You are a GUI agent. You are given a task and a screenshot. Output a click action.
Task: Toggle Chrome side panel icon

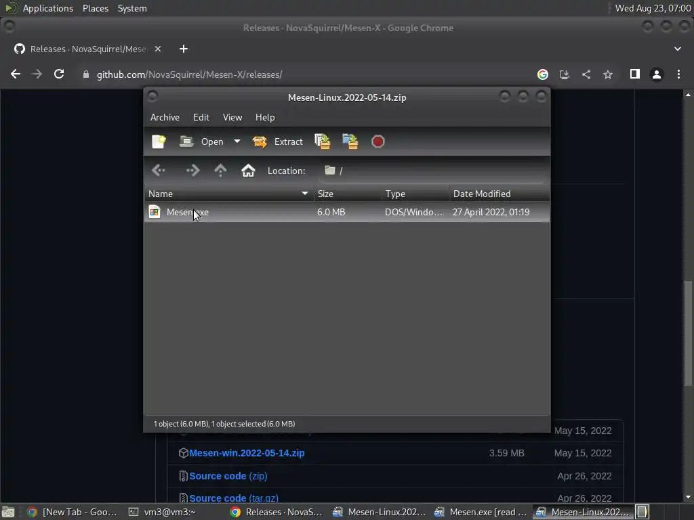[x=634, y=74]
